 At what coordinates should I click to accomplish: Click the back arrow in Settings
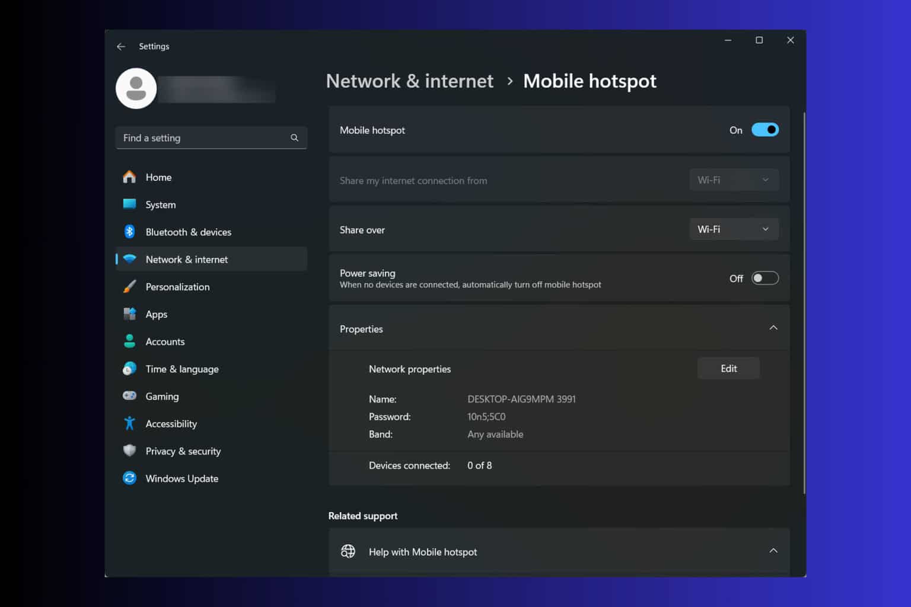121,46
